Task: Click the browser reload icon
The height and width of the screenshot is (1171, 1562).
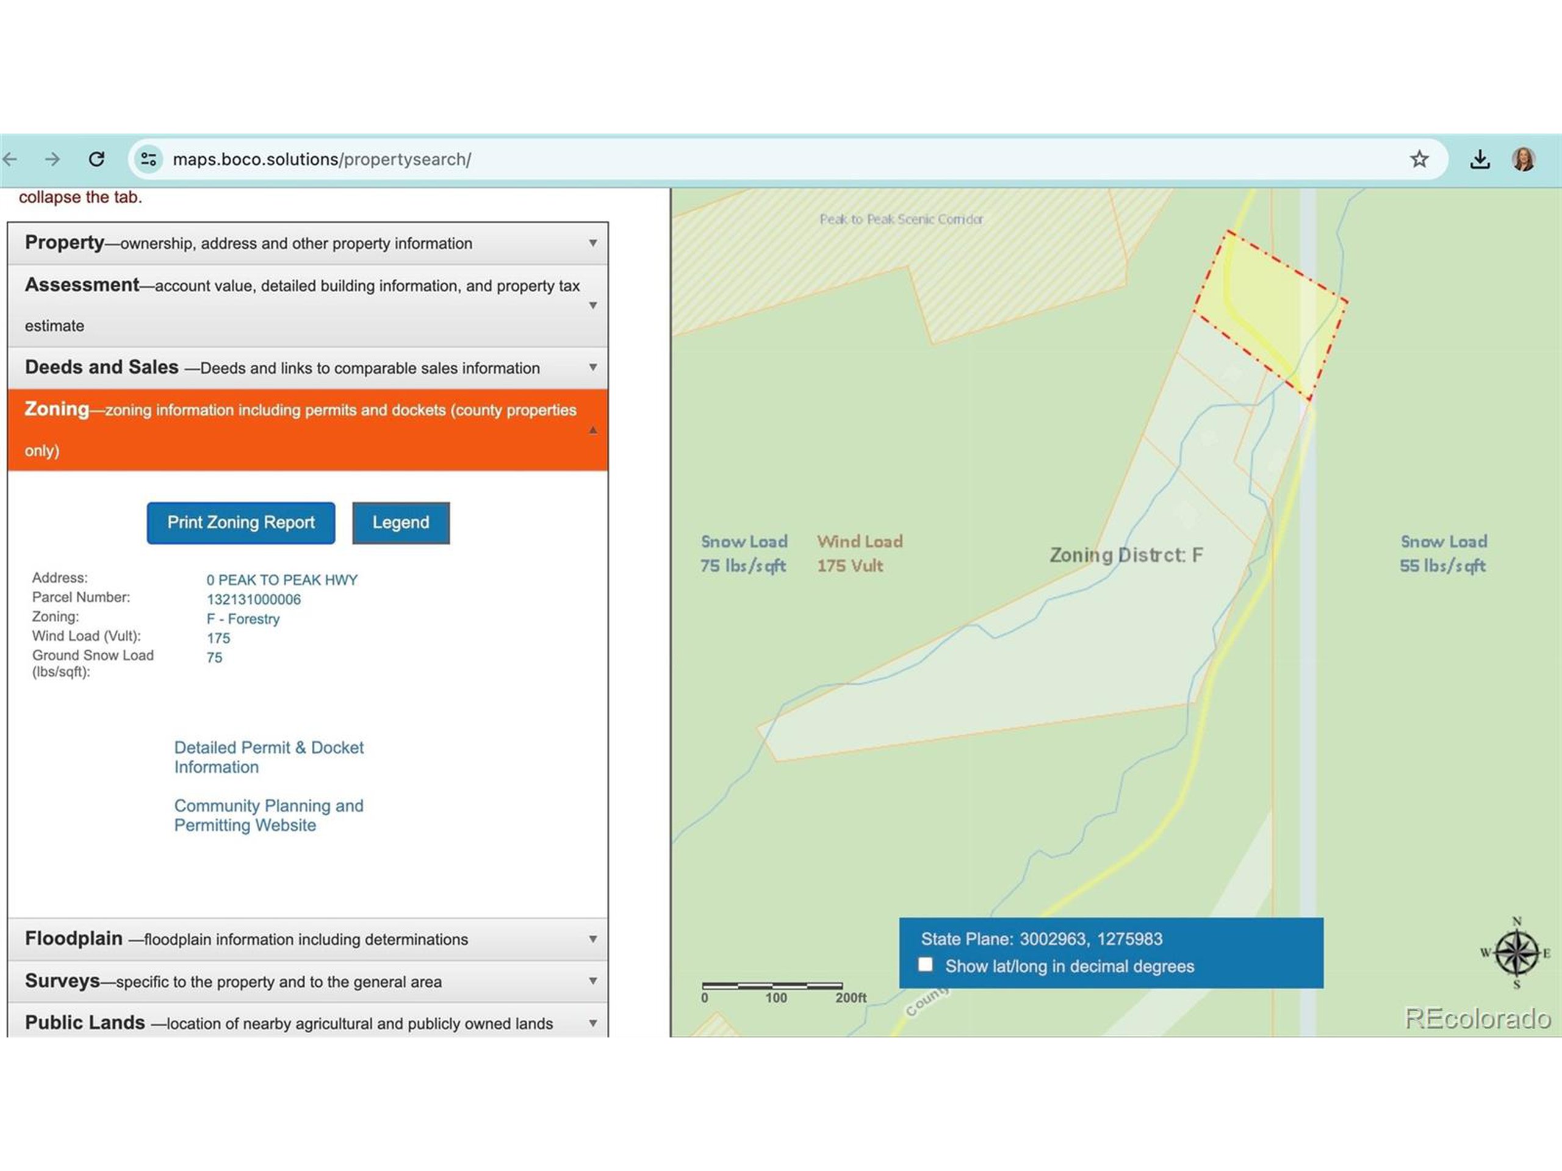Action: pyautogui.click(x=97, y=160)
